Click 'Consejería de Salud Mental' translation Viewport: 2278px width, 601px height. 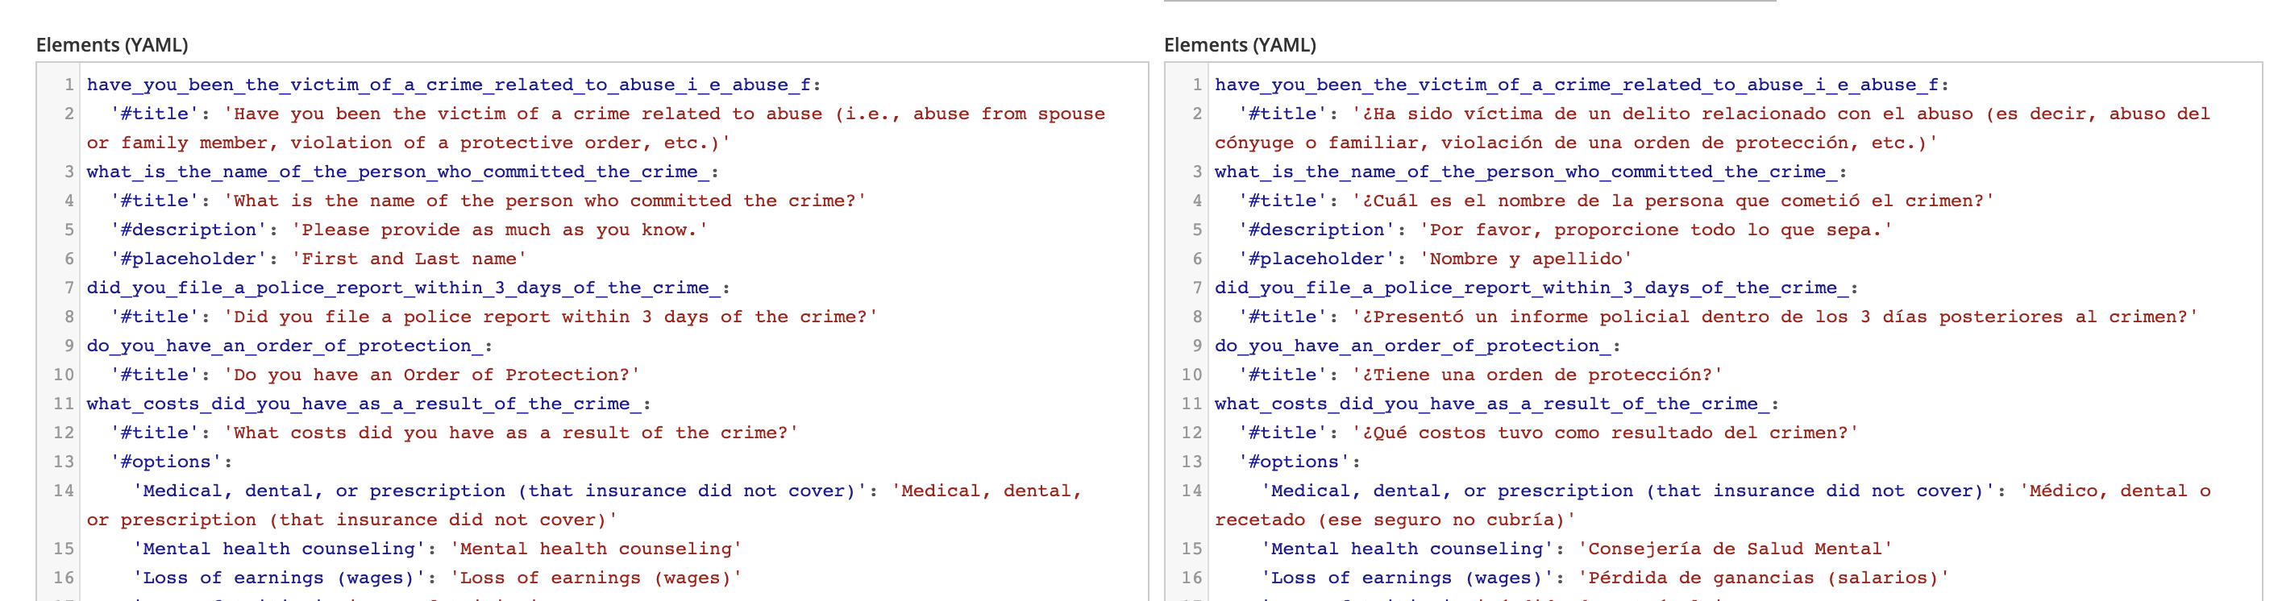pyautogui.click(x=1735, y=549)
